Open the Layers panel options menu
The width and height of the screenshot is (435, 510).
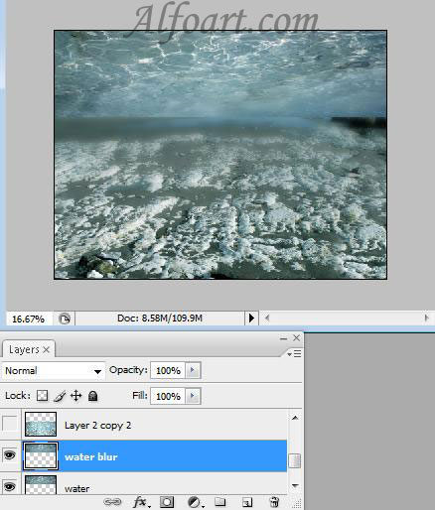click(294, 354)
